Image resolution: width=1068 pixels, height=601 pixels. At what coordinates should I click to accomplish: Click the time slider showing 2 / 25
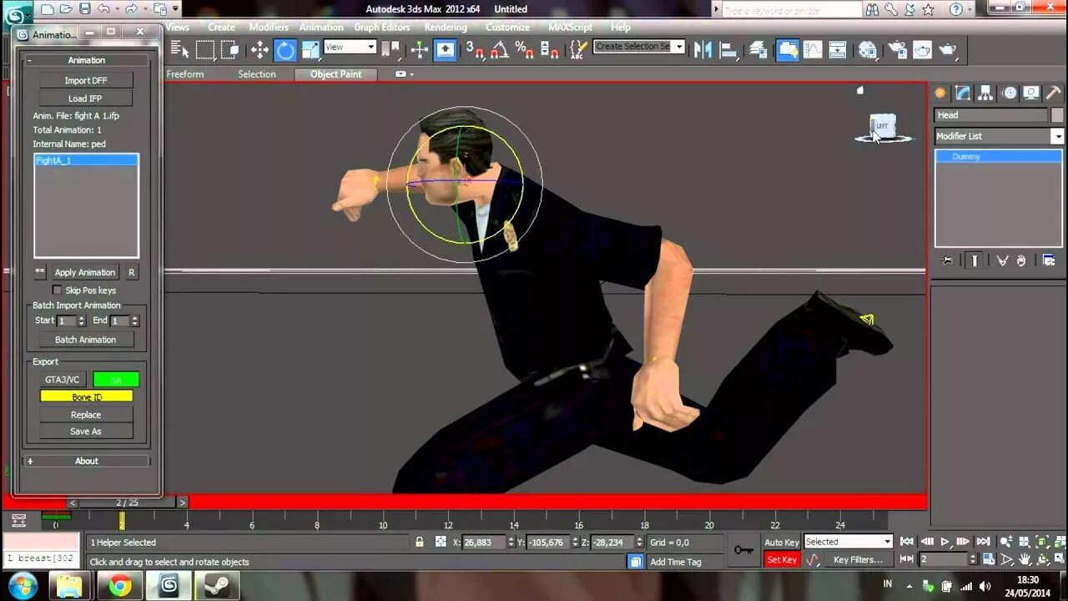click(128, 503)
